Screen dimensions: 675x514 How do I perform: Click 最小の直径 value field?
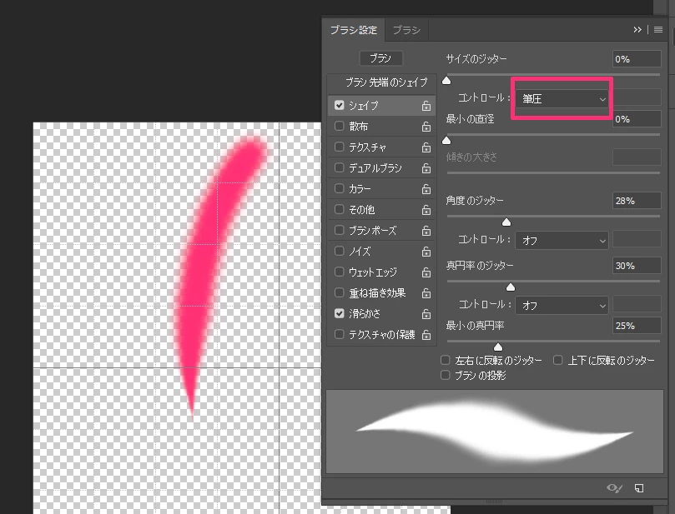click(x=637, y=119)
